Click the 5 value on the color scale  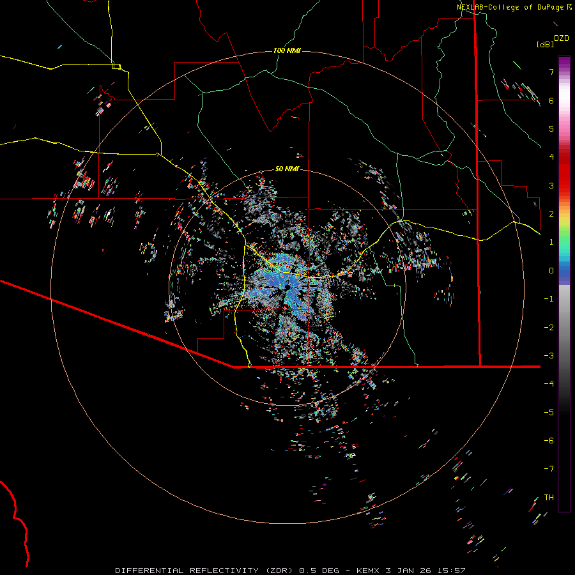click(551, 128)
